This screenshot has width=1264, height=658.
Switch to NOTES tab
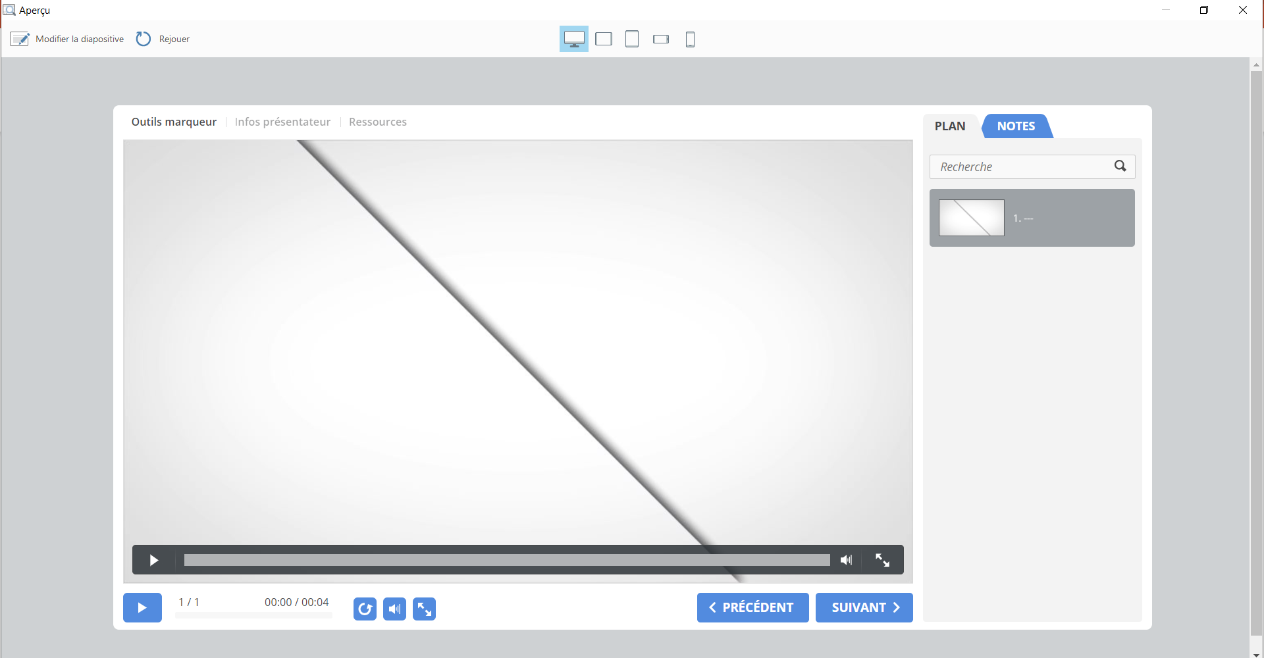tap(1016, 126)
